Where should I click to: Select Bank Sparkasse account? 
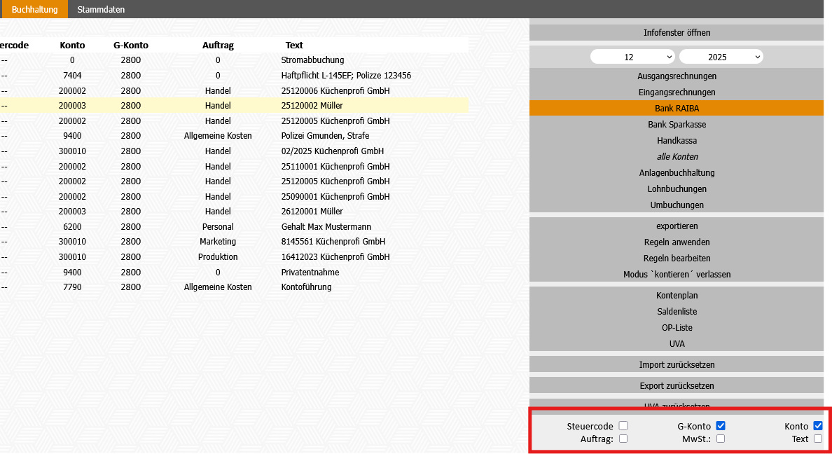click(x=677, y=125)
